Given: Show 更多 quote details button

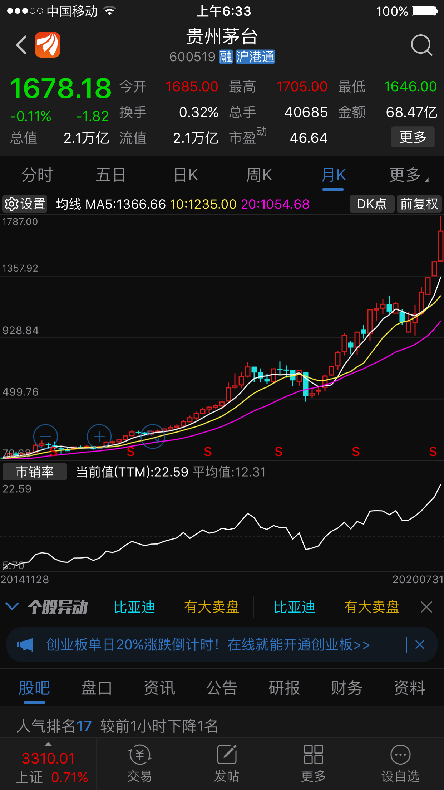Looking at the screenshot, I should 413,137.
